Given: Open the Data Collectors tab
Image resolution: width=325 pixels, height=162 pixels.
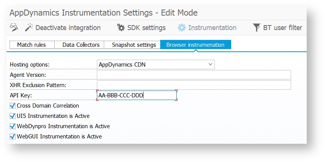Looking at the screenshot, I should (79, 45).
